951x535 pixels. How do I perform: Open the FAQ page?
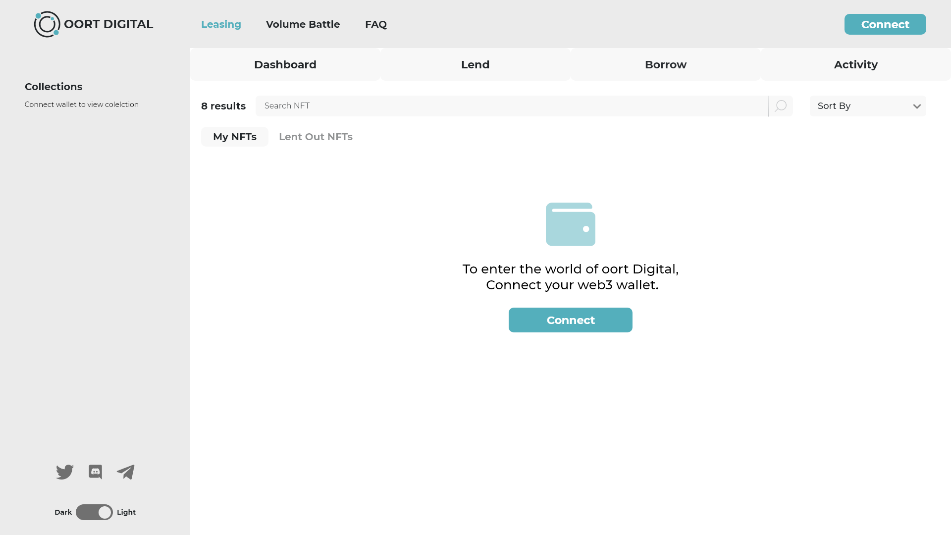(x=376, y=24)
